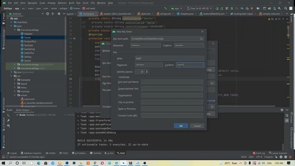This screenshot has width=295, height=166.
Task: Toggle soft-wrap in Build output
Action: click(287, 115)
